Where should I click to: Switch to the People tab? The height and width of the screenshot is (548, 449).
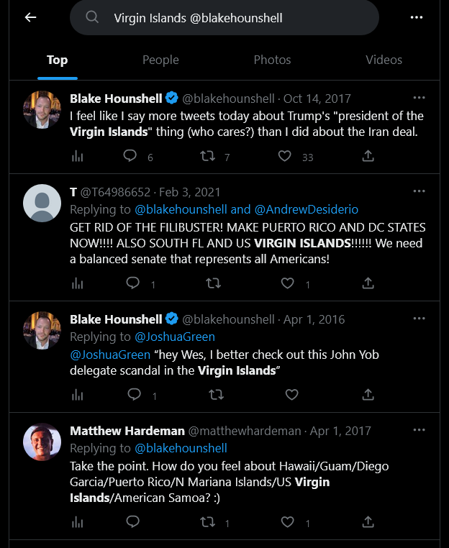click(x=160, y=60)
